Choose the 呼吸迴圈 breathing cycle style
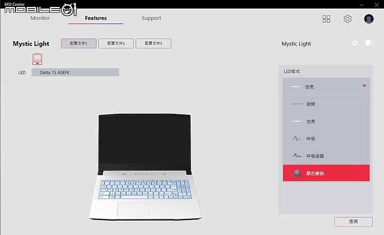This screenshot has height=235, width=384. 326,156
